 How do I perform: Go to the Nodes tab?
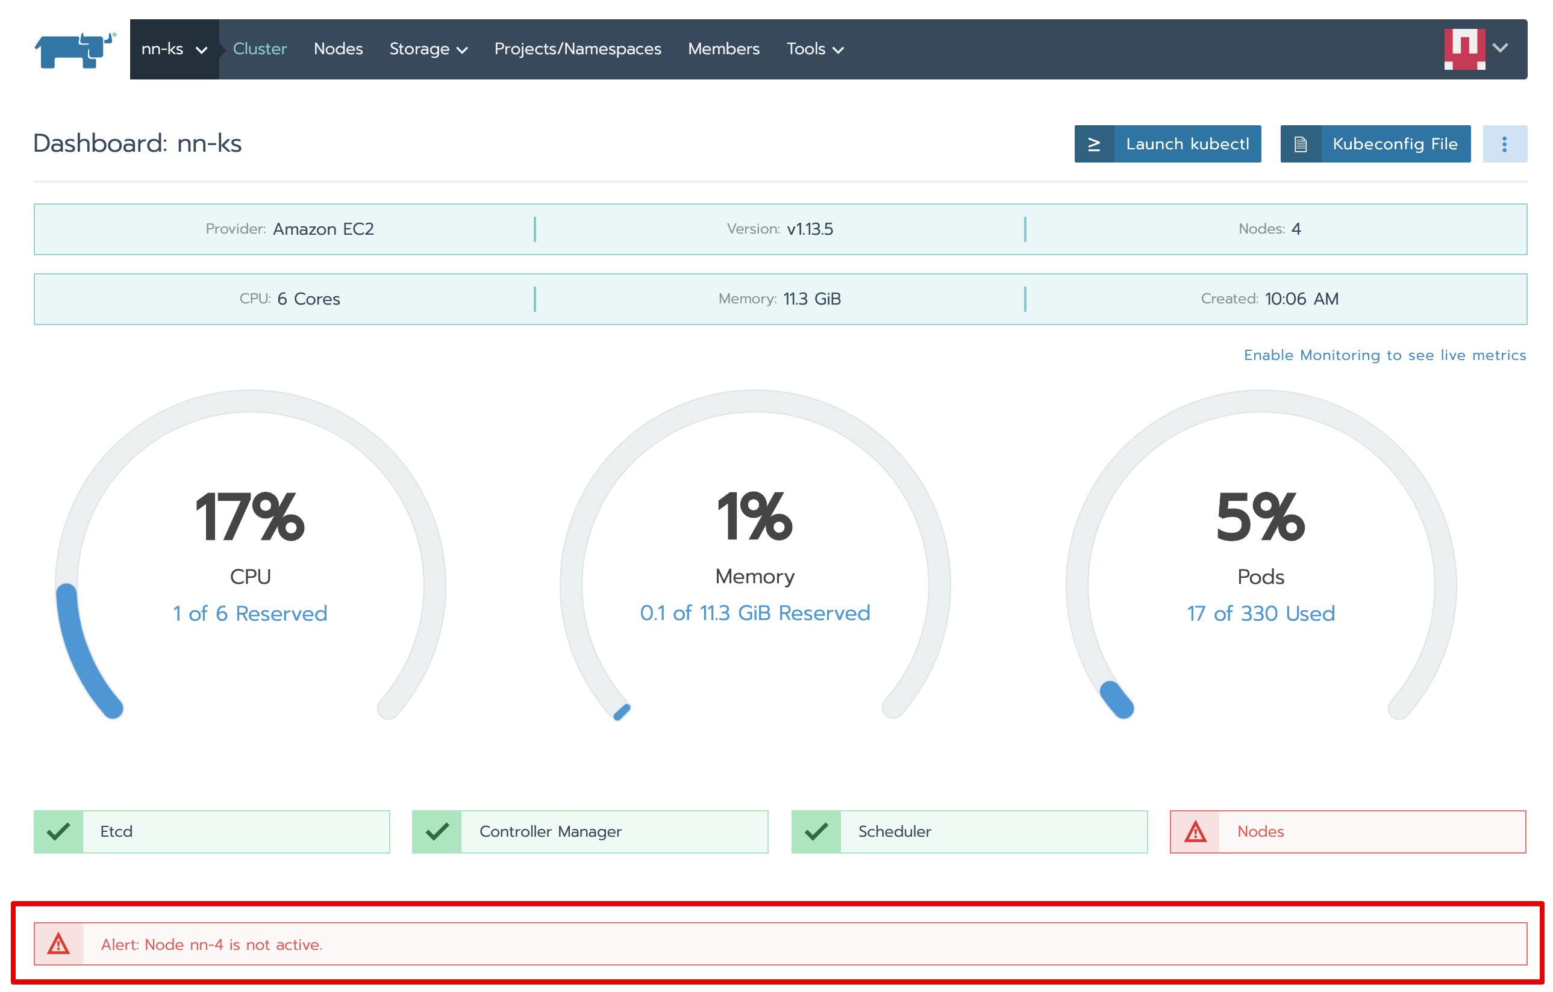[338, 49]
